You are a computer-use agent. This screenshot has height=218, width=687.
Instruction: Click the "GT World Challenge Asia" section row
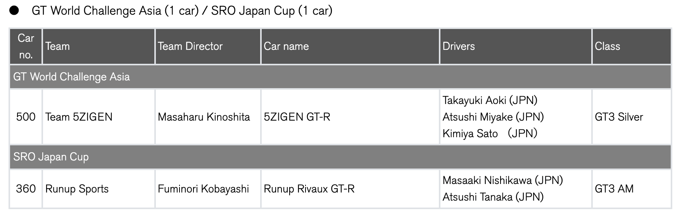[71, 77]
